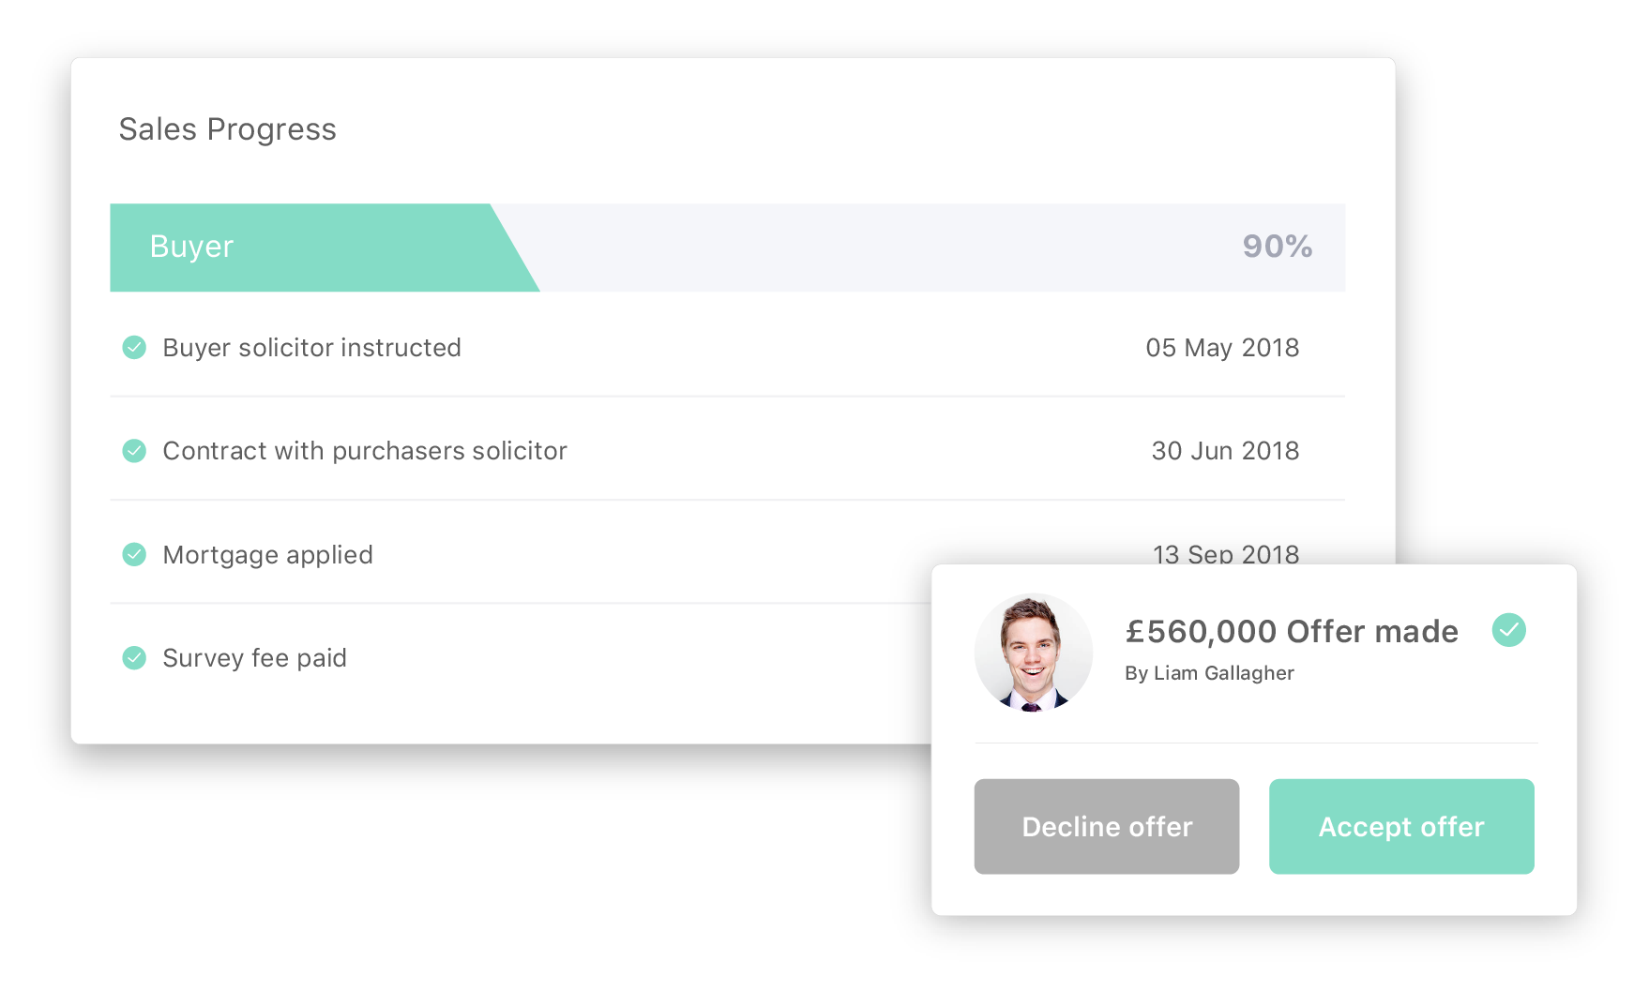Click the Buyer solicitor instructed check icon
The height and width of the screenshot is (991, 1649).
pos(134,348)
